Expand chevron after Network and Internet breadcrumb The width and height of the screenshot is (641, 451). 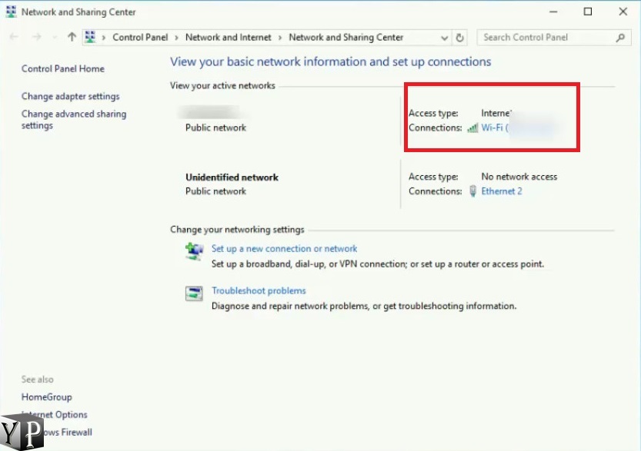tap(280, 38)
